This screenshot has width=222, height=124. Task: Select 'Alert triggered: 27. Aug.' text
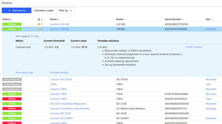(x=27, y=36)
